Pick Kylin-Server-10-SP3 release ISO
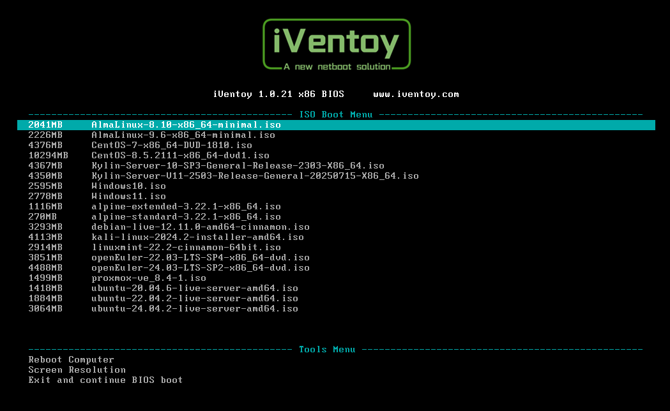The image size is (670, 411). pos(238,166)
